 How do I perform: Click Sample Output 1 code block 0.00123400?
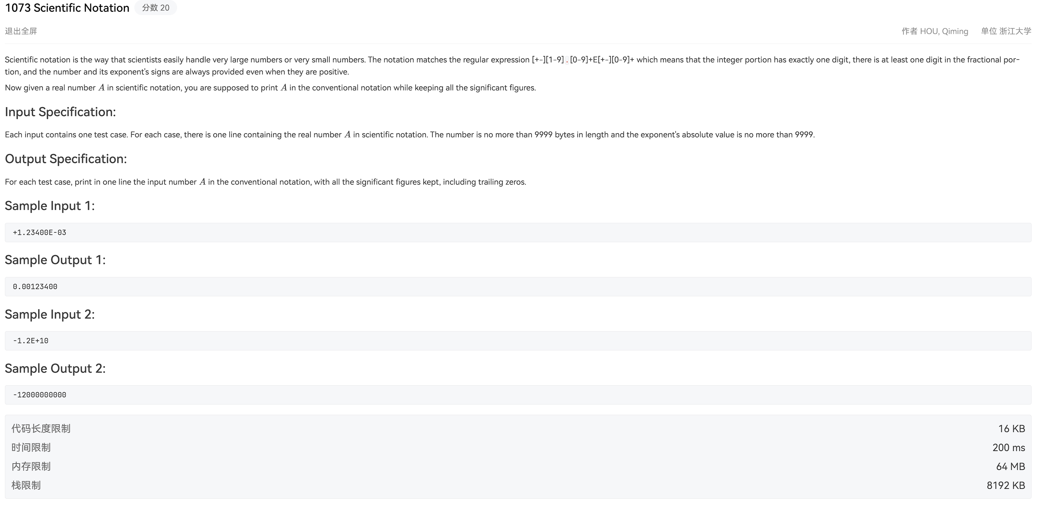518,286
